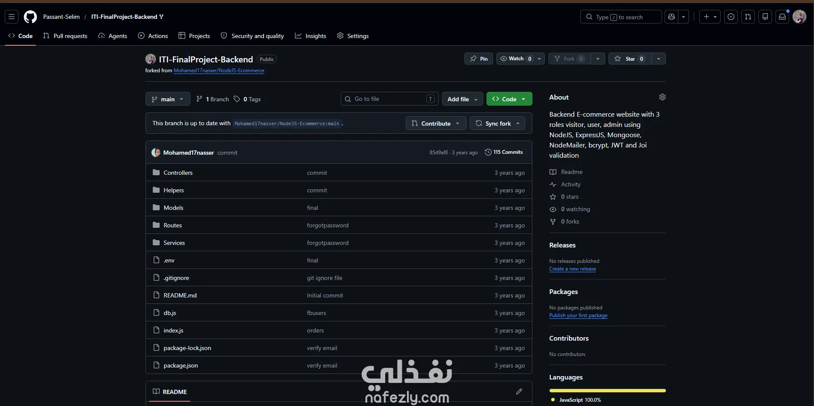
Task: Open the index.js file
Action: pos(173,330)
